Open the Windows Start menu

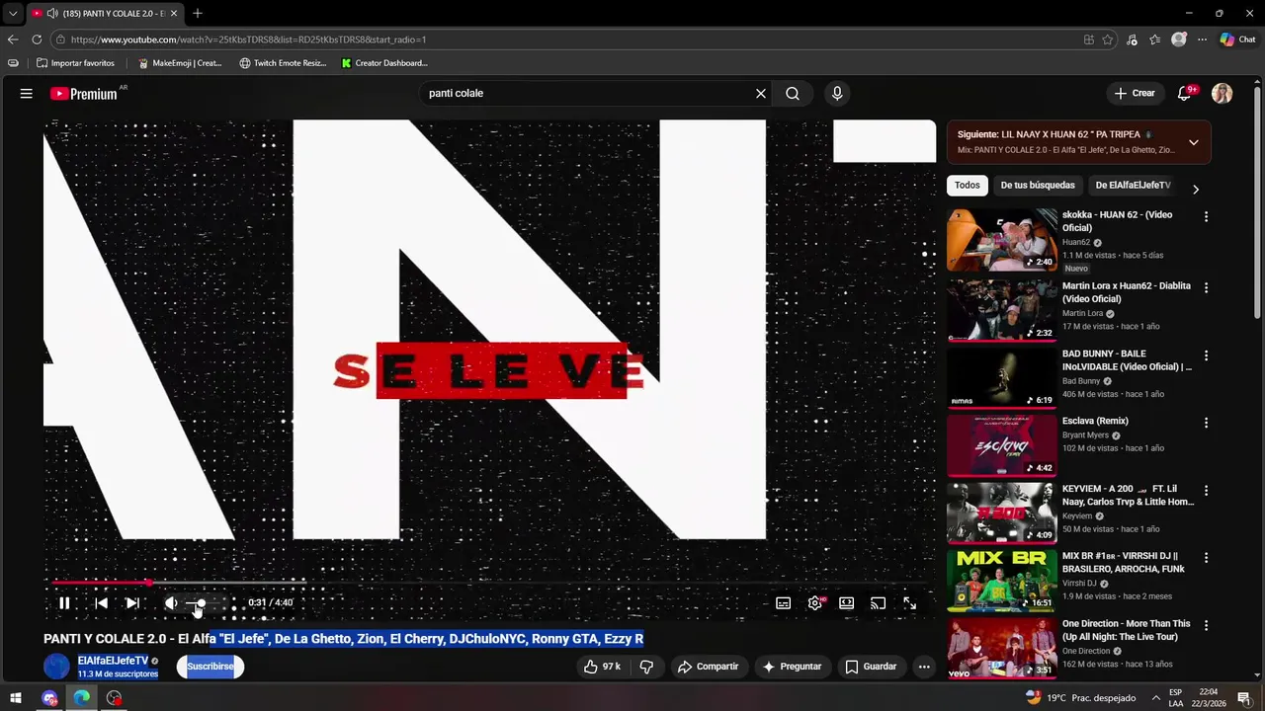click(16, 698)
